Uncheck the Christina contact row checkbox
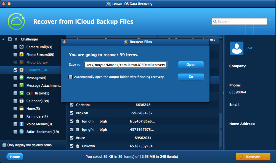Viewport: 276px width, 163px height. pyautogui.click(x=72, y=105)
